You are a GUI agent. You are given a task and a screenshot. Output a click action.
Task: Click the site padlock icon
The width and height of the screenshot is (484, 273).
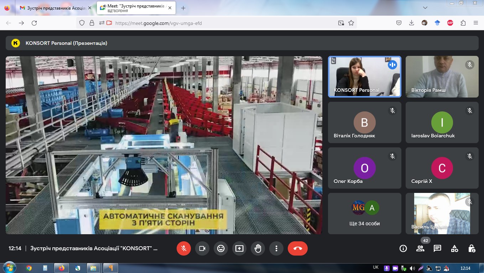[x=92, y=23]
